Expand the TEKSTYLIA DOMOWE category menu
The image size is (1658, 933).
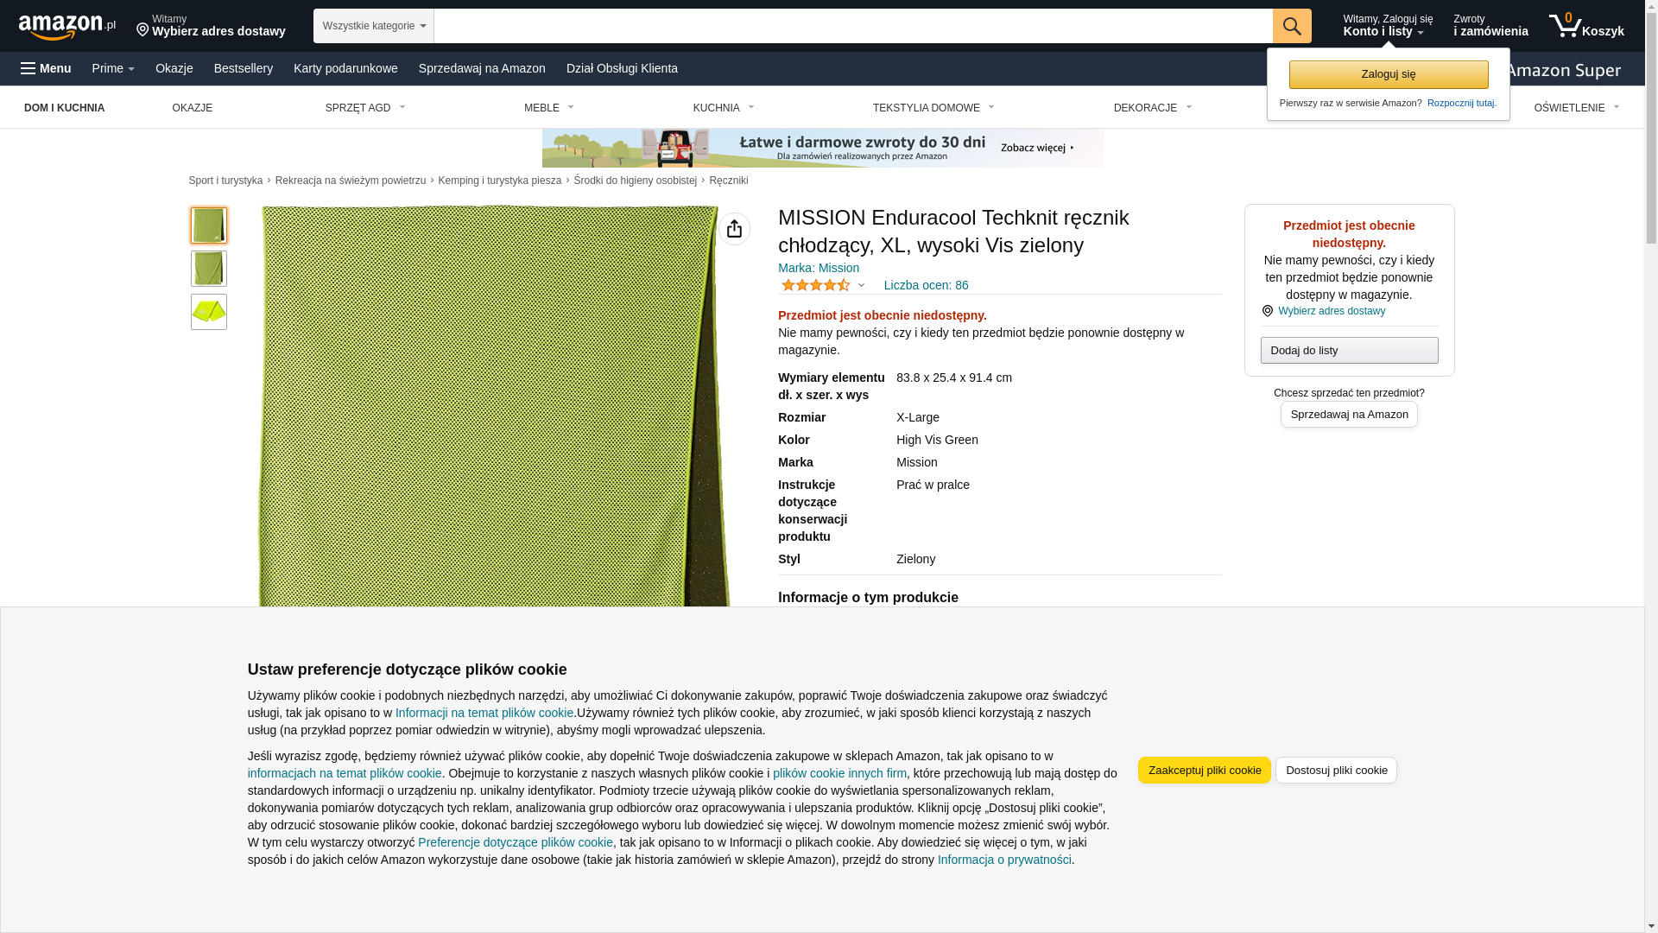pos(933,108)
